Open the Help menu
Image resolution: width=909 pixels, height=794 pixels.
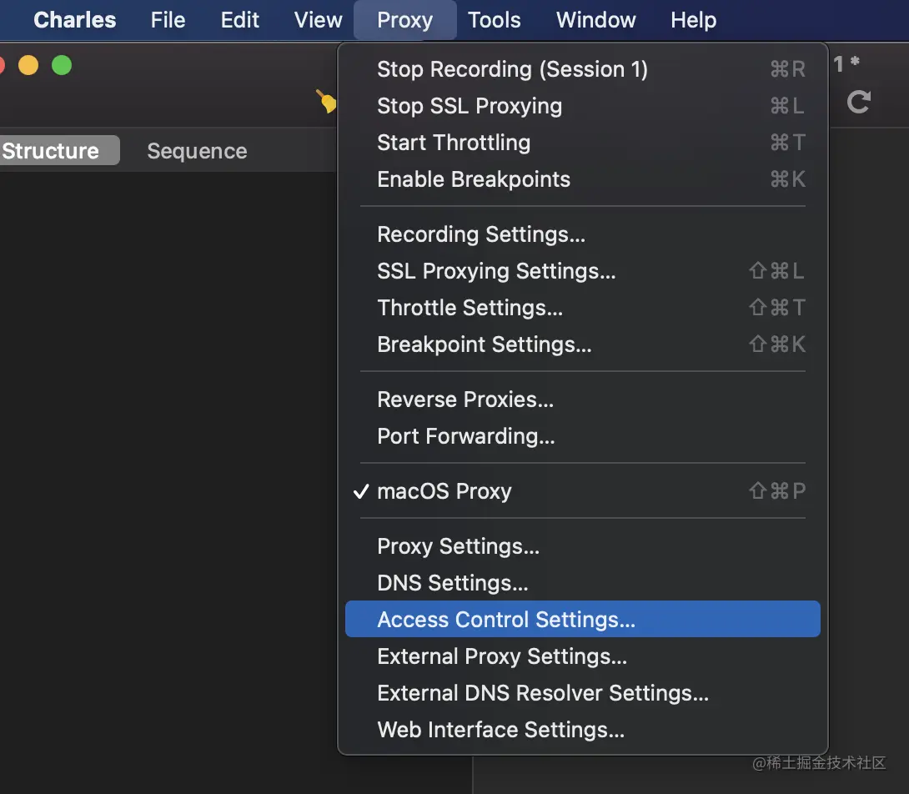(693, 20)
